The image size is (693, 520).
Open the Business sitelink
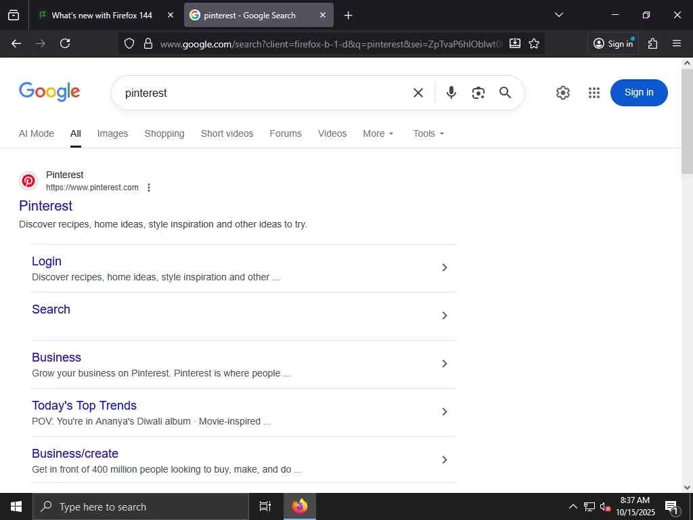pyautogui.click(x=56, y=357)
